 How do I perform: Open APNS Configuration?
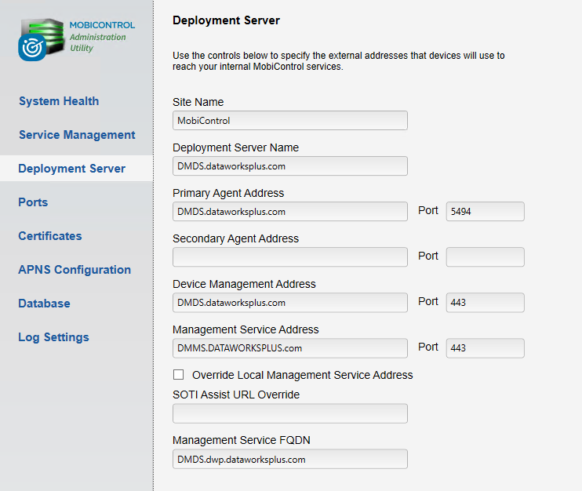click(x=75, y=270)
